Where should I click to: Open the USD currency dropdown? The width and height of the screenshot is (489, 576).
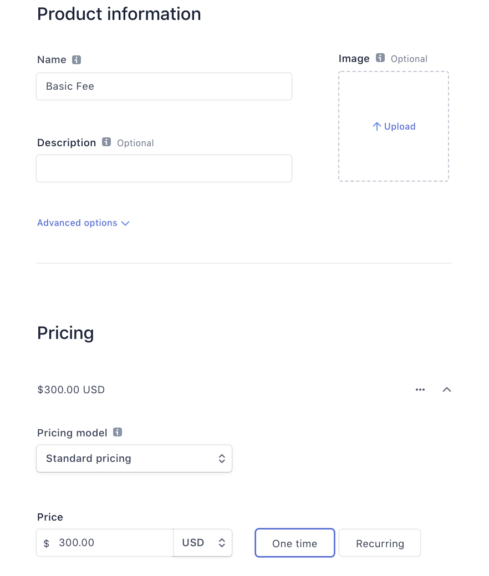(203, 543)
